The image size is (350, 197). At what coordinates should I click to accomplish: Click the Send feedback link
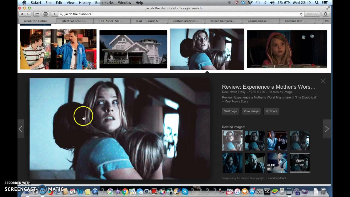click(277, 178)
